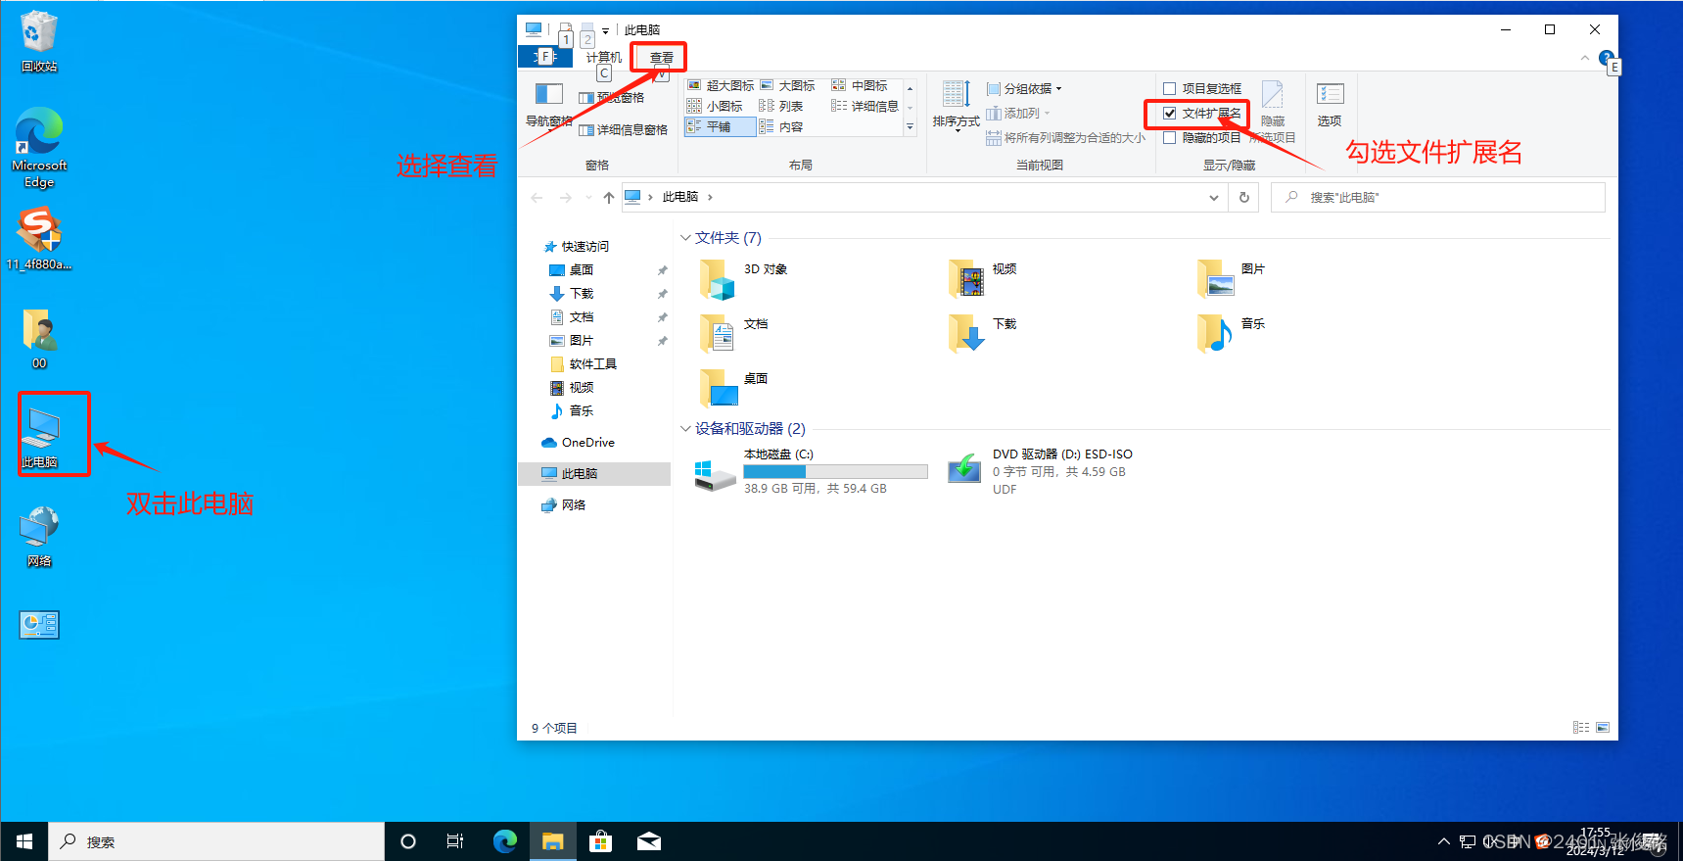Viewport: 1683px width, 861px height.
Task: Click the 此电脑 address bar breadcrumb
Action: [x=679, y=197]
